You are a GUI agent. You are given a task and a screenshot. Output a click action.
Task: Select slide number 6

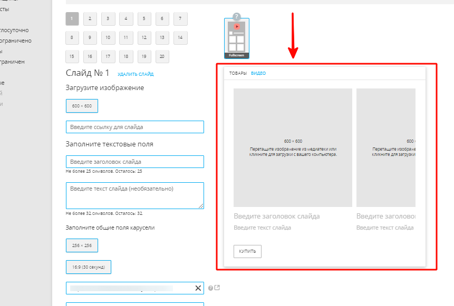pyautogui.click(x=162, y=19)
